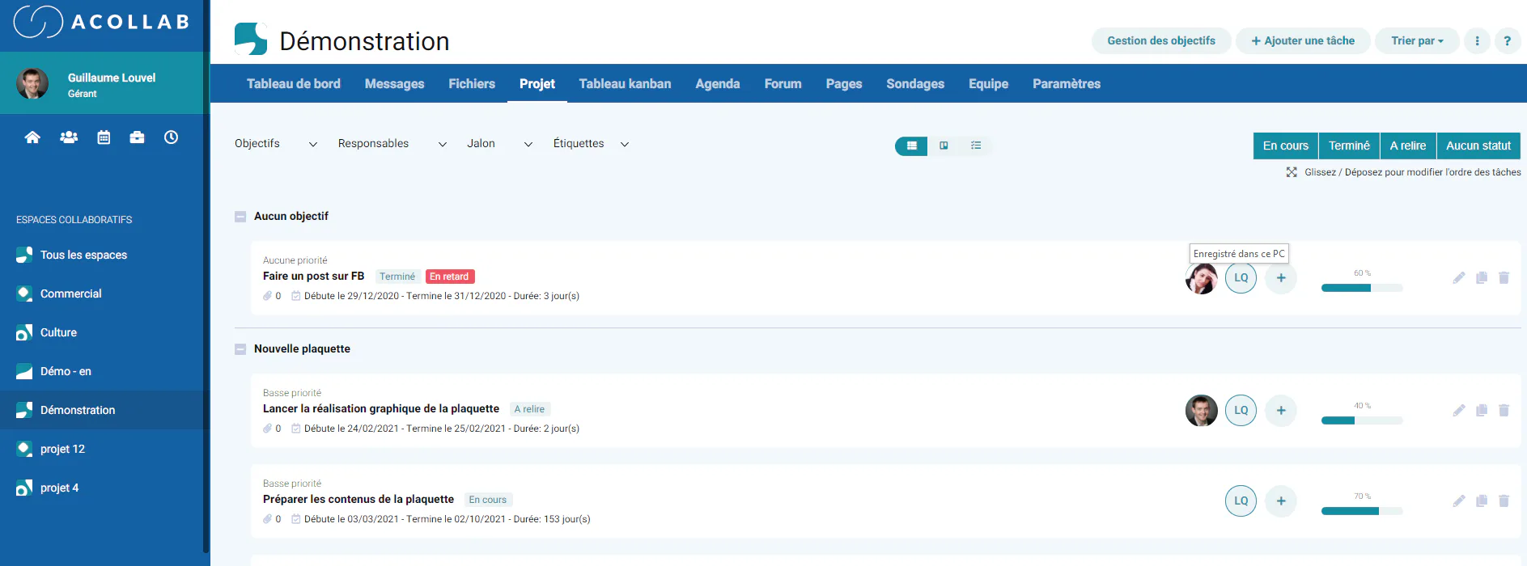
Task: Collapse the 'Nouvelle plaquette' section
Action: (240, 349)
